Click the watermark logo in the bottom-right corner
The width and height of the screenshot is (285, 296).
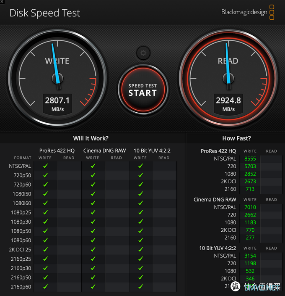[x=236, y=286]
